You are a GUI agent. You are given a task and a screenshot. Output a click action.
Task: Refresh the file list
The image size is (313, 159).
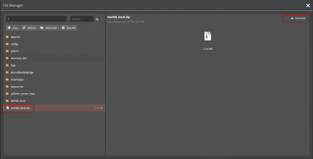pos(29,28)
